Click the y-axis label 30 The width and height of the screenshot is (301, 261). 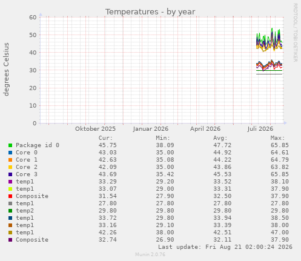point(33,70)
